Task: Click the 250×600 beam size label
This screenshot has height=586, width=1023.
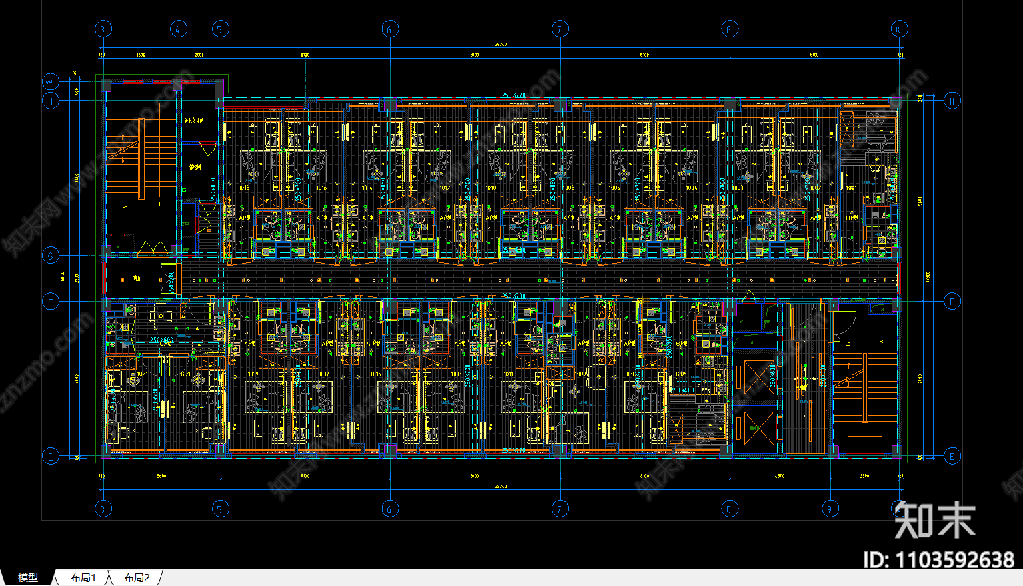Action: (161, 340)
